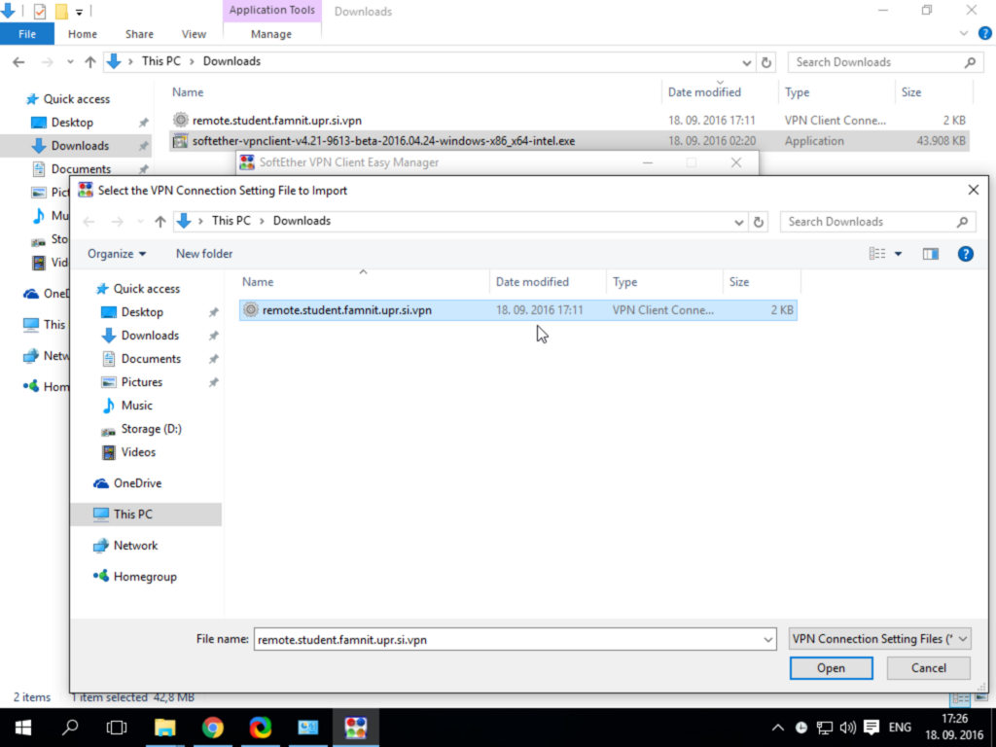996x747 pixels.
Task: Open Chrome from the taskbar
Action: 213,728
